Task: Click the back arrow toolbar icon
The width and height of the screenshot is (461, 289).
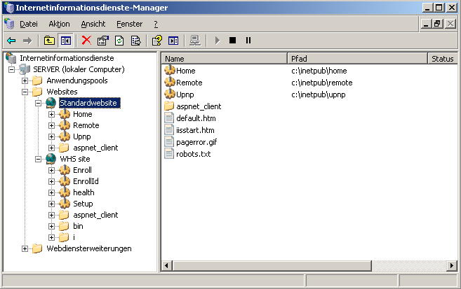Action: 11,41
